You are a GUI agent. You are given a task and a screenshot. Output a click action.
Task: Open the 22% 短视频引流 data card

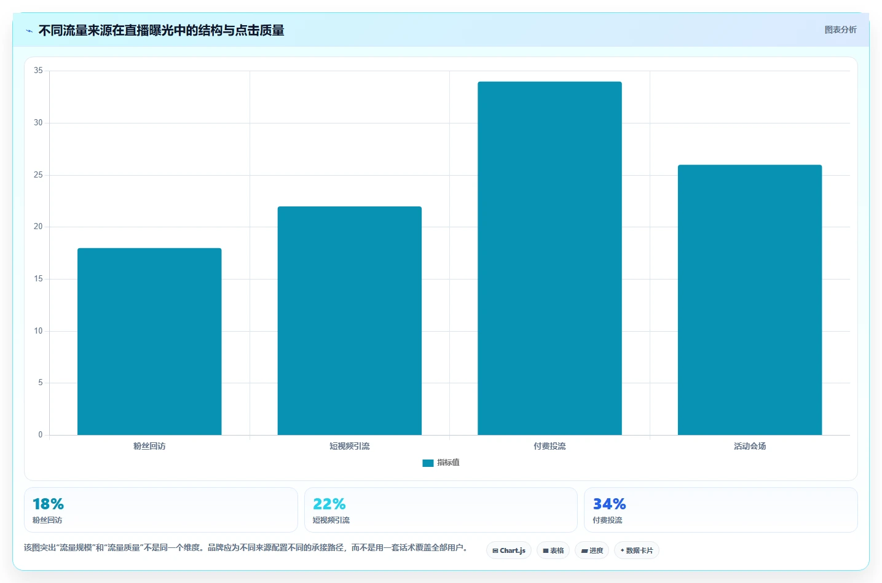(441, 510)
